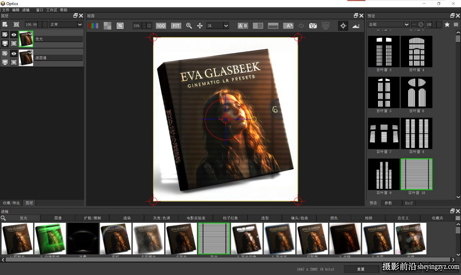This screenshot has width=461, height=275.
Task: Toggle the vertical split comparison view
Action: (x=258, y=26)
